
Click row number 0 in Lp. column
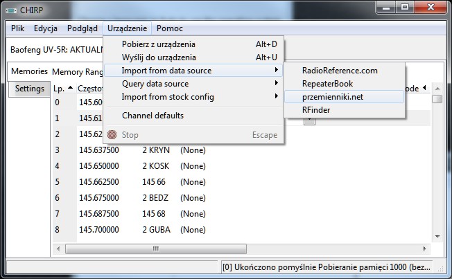pyautogui.click(x=57, y=102)
